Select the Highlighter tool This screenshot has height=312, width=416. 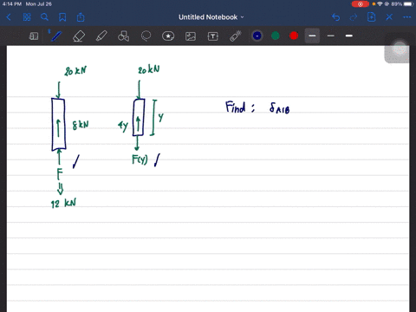click(101, 36)
